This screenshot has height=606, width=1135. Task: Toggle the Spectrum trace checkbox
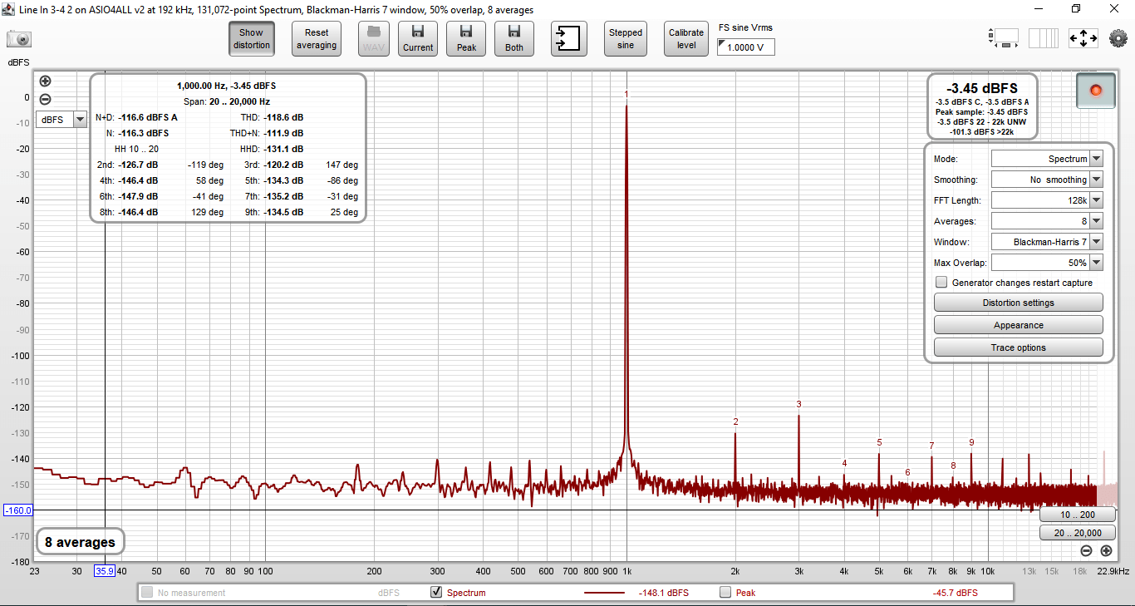pos(436,593)
